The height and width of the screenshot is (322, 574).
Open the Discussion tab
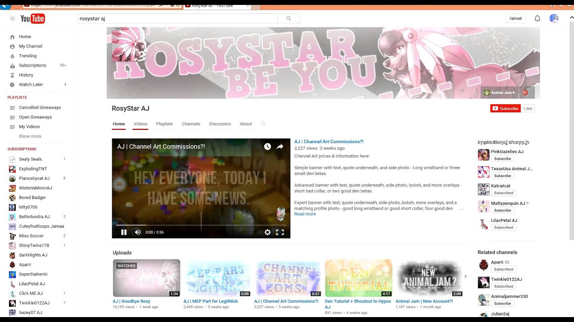(x=220, y=124)
